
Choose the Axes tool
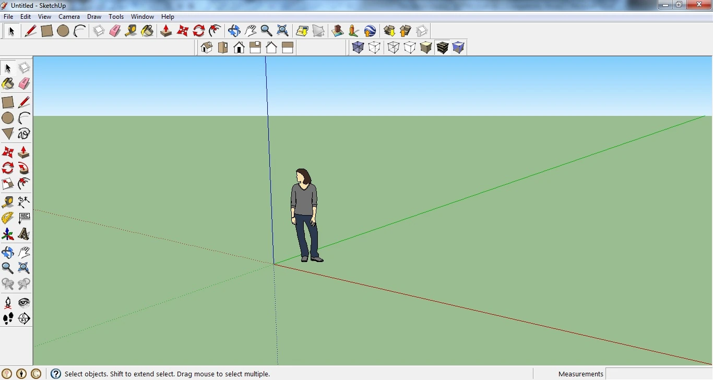click(8, 234)
